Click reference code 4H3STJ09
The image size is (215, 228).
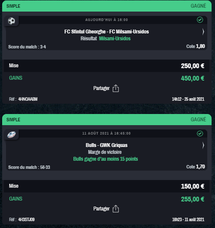point(26,219)
